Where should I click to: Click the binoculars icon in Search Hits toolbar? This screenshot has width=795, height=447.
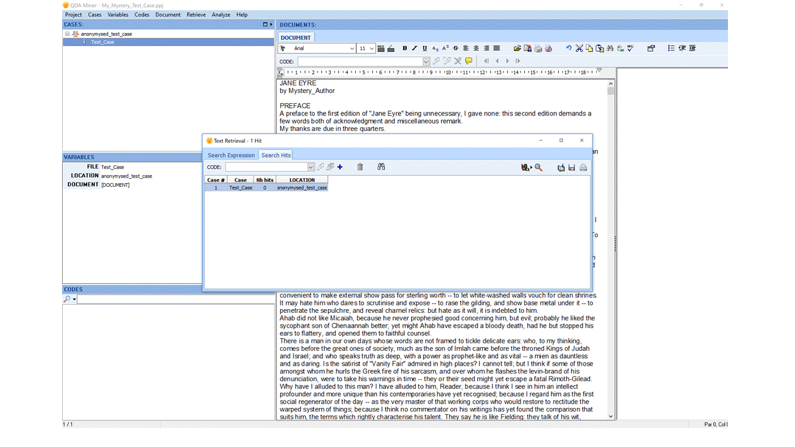click(x=381, y=167)
